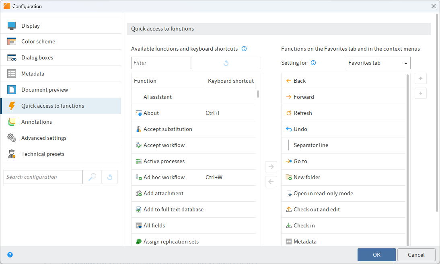Click inside the Filter input field
This screenshot has width=440, height=264.
point(161,63)
